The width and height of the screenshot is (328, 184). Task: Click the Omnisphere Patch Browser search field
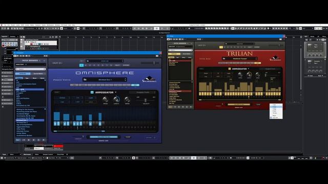coord(31,69)
